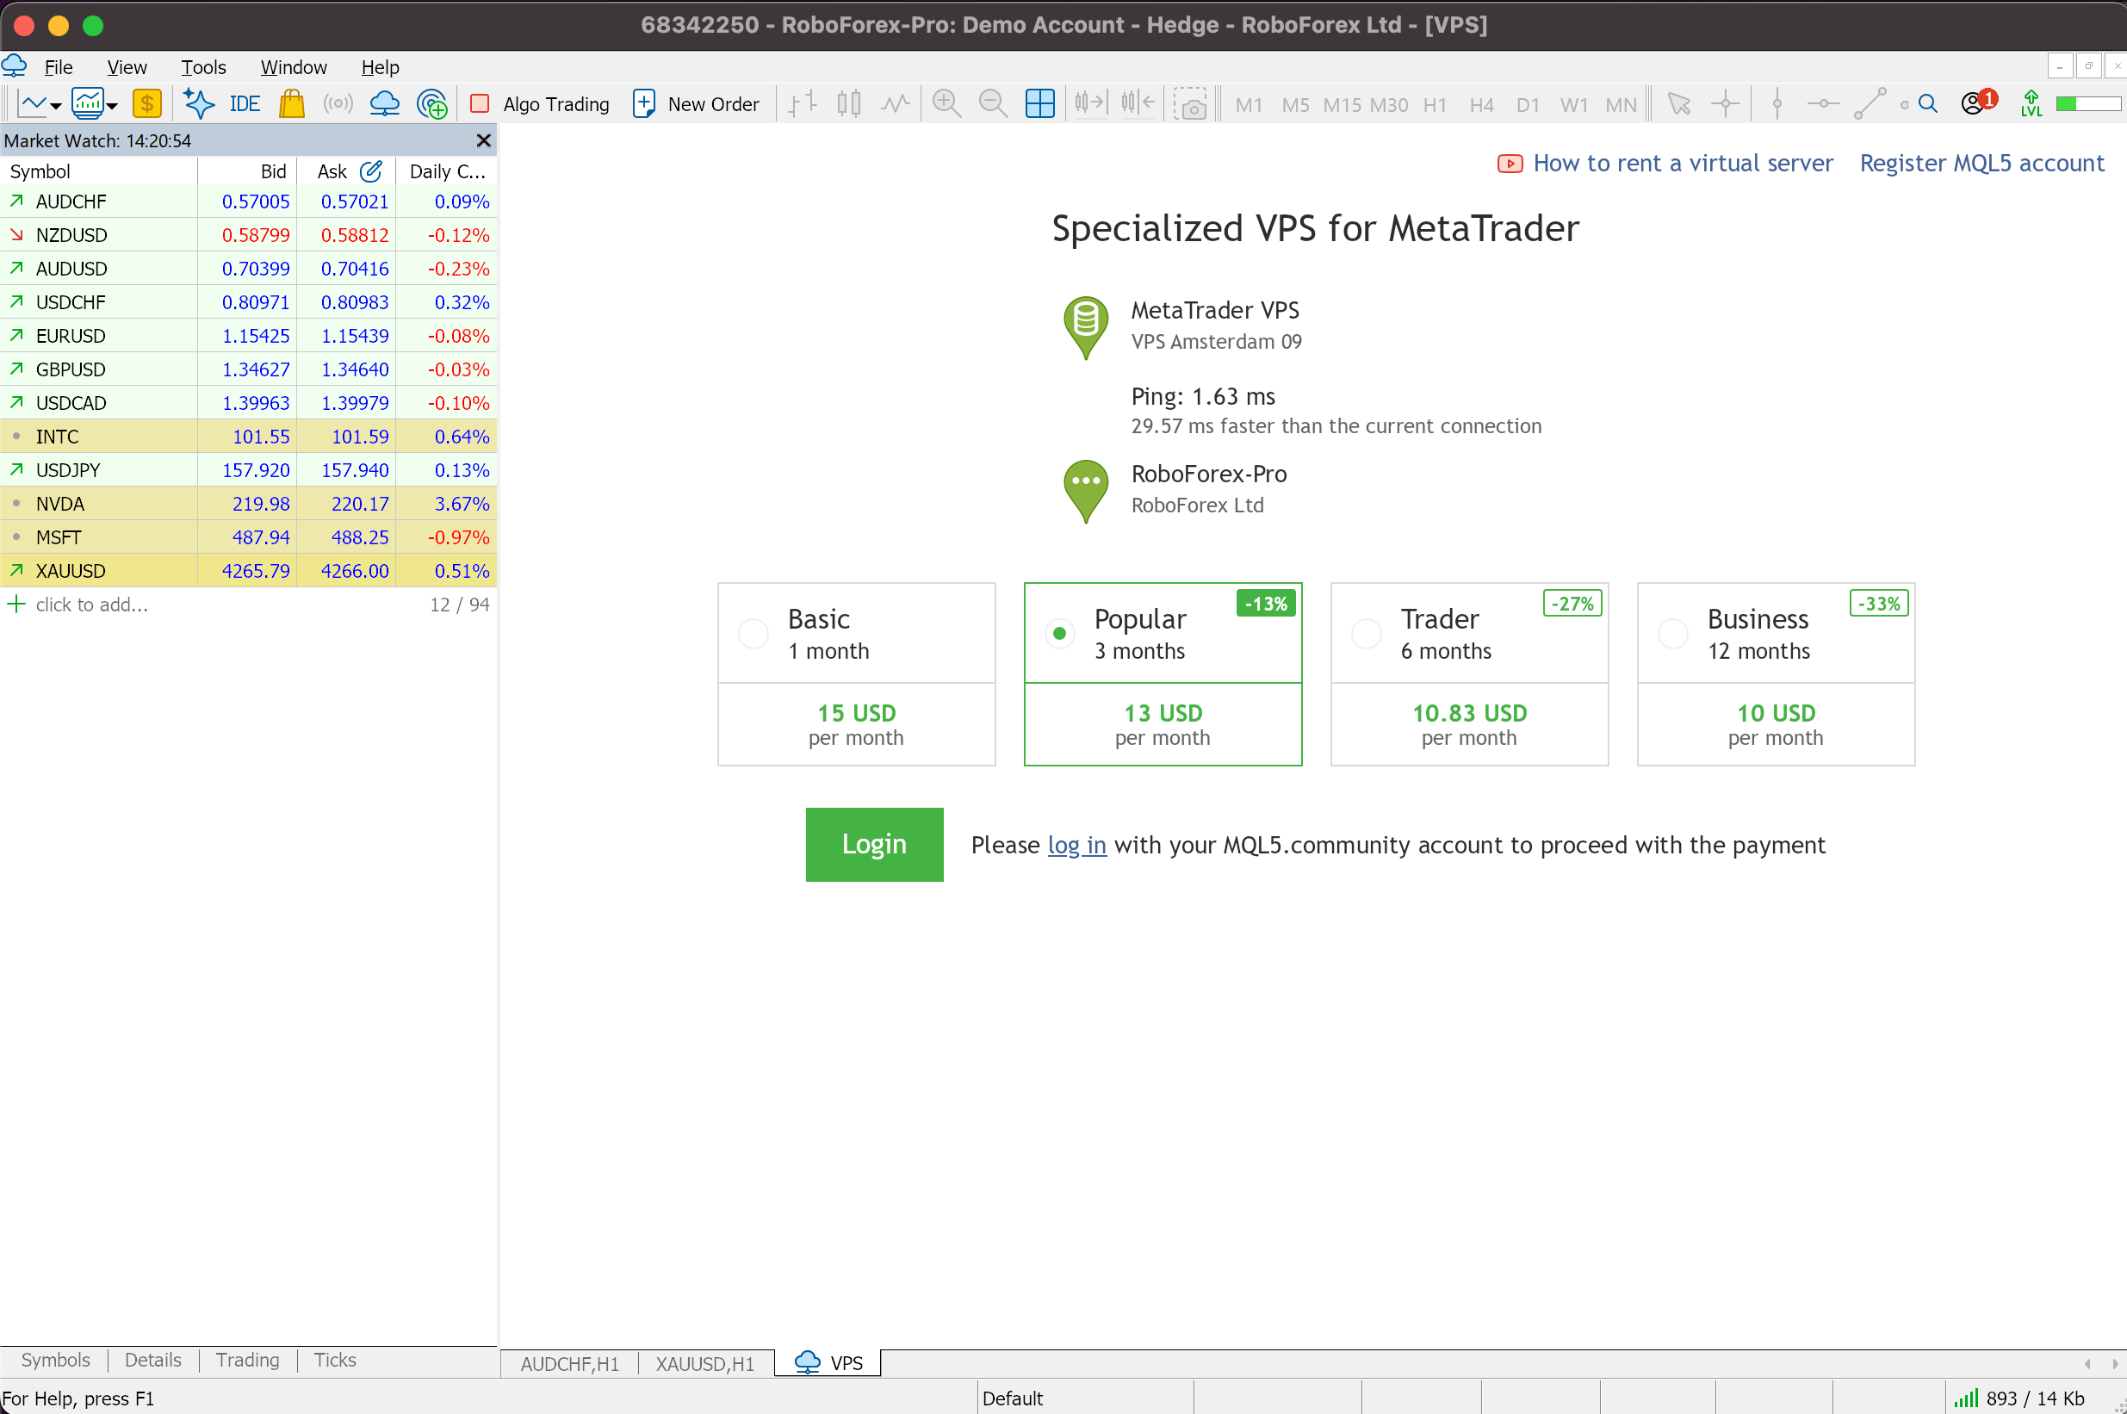Select the H4 timeframe
This screenshot has width=2127, height=1414.
point(1481,104)
